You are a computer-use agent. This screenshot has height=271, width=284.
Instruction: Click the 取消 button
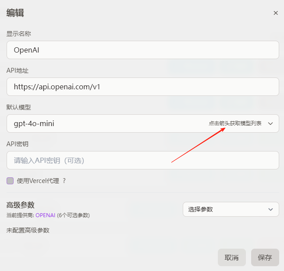[x=232, y=257]
